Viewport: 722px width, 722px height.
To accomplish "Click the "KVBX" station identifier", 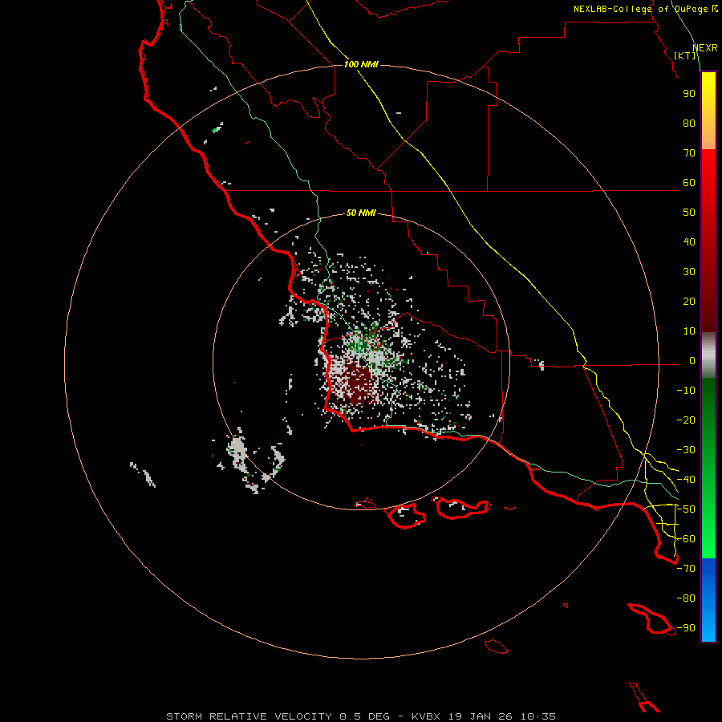I will coord(426,716).
